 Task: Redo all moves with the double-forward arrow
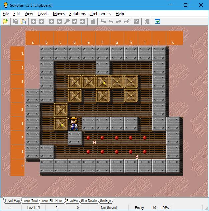126,21
